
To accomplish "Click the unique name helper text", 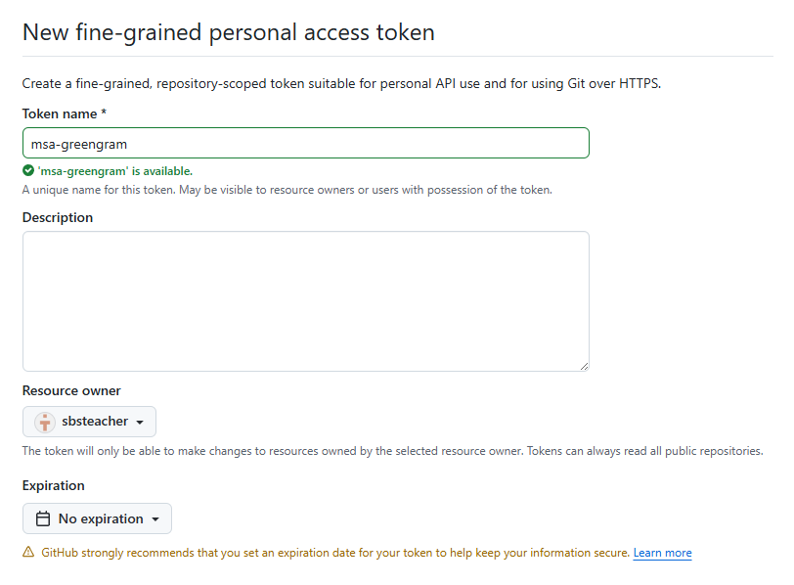I will pyautogui.click(x=287, y=190).
